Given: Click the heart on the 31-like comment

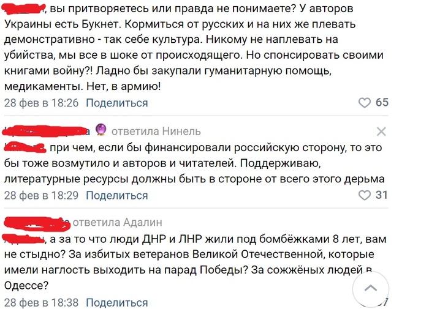Looking at the screenshot, I should tap(364, 195).
